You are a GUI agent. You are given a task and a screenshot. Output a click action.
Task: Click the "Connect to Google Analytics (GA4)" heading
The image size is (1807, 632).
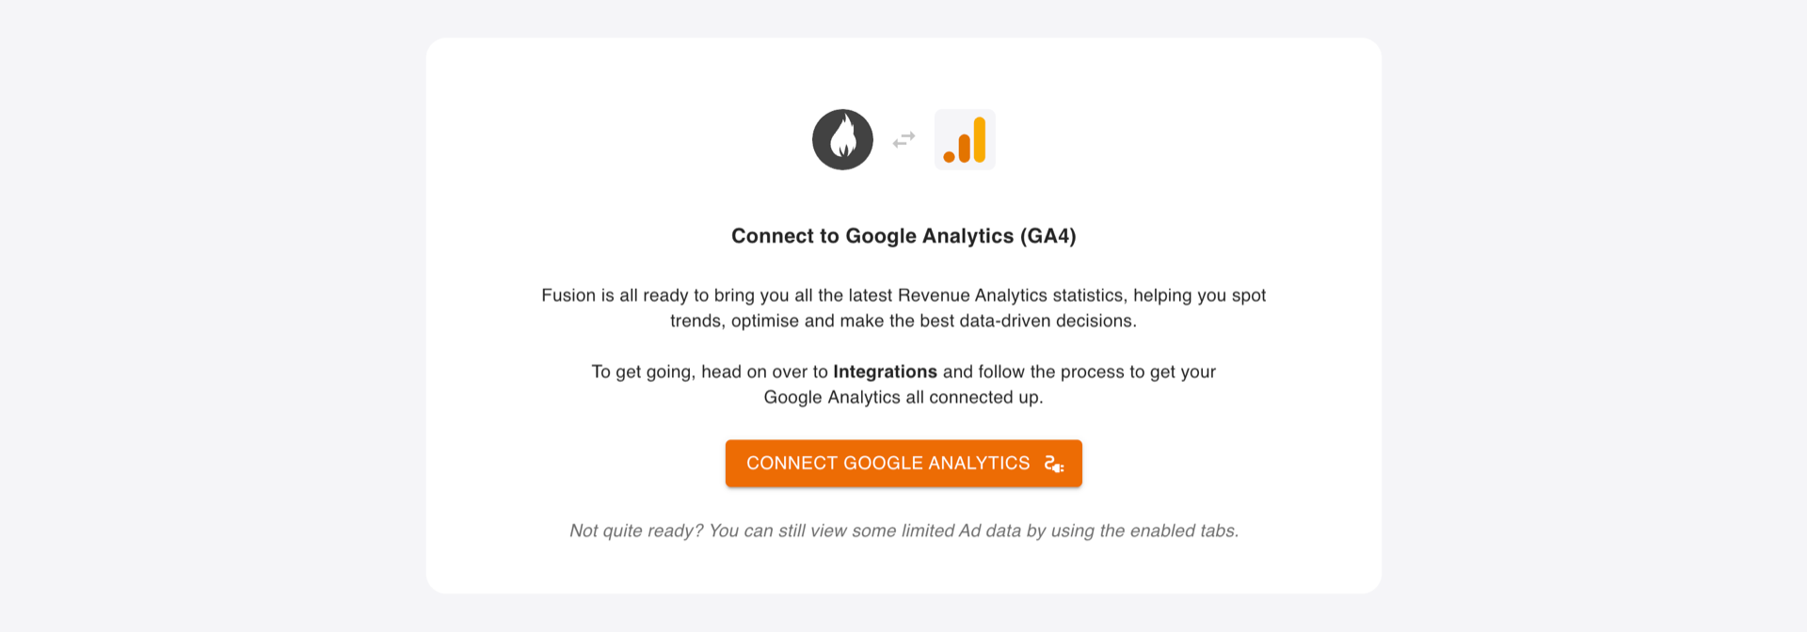903,236
